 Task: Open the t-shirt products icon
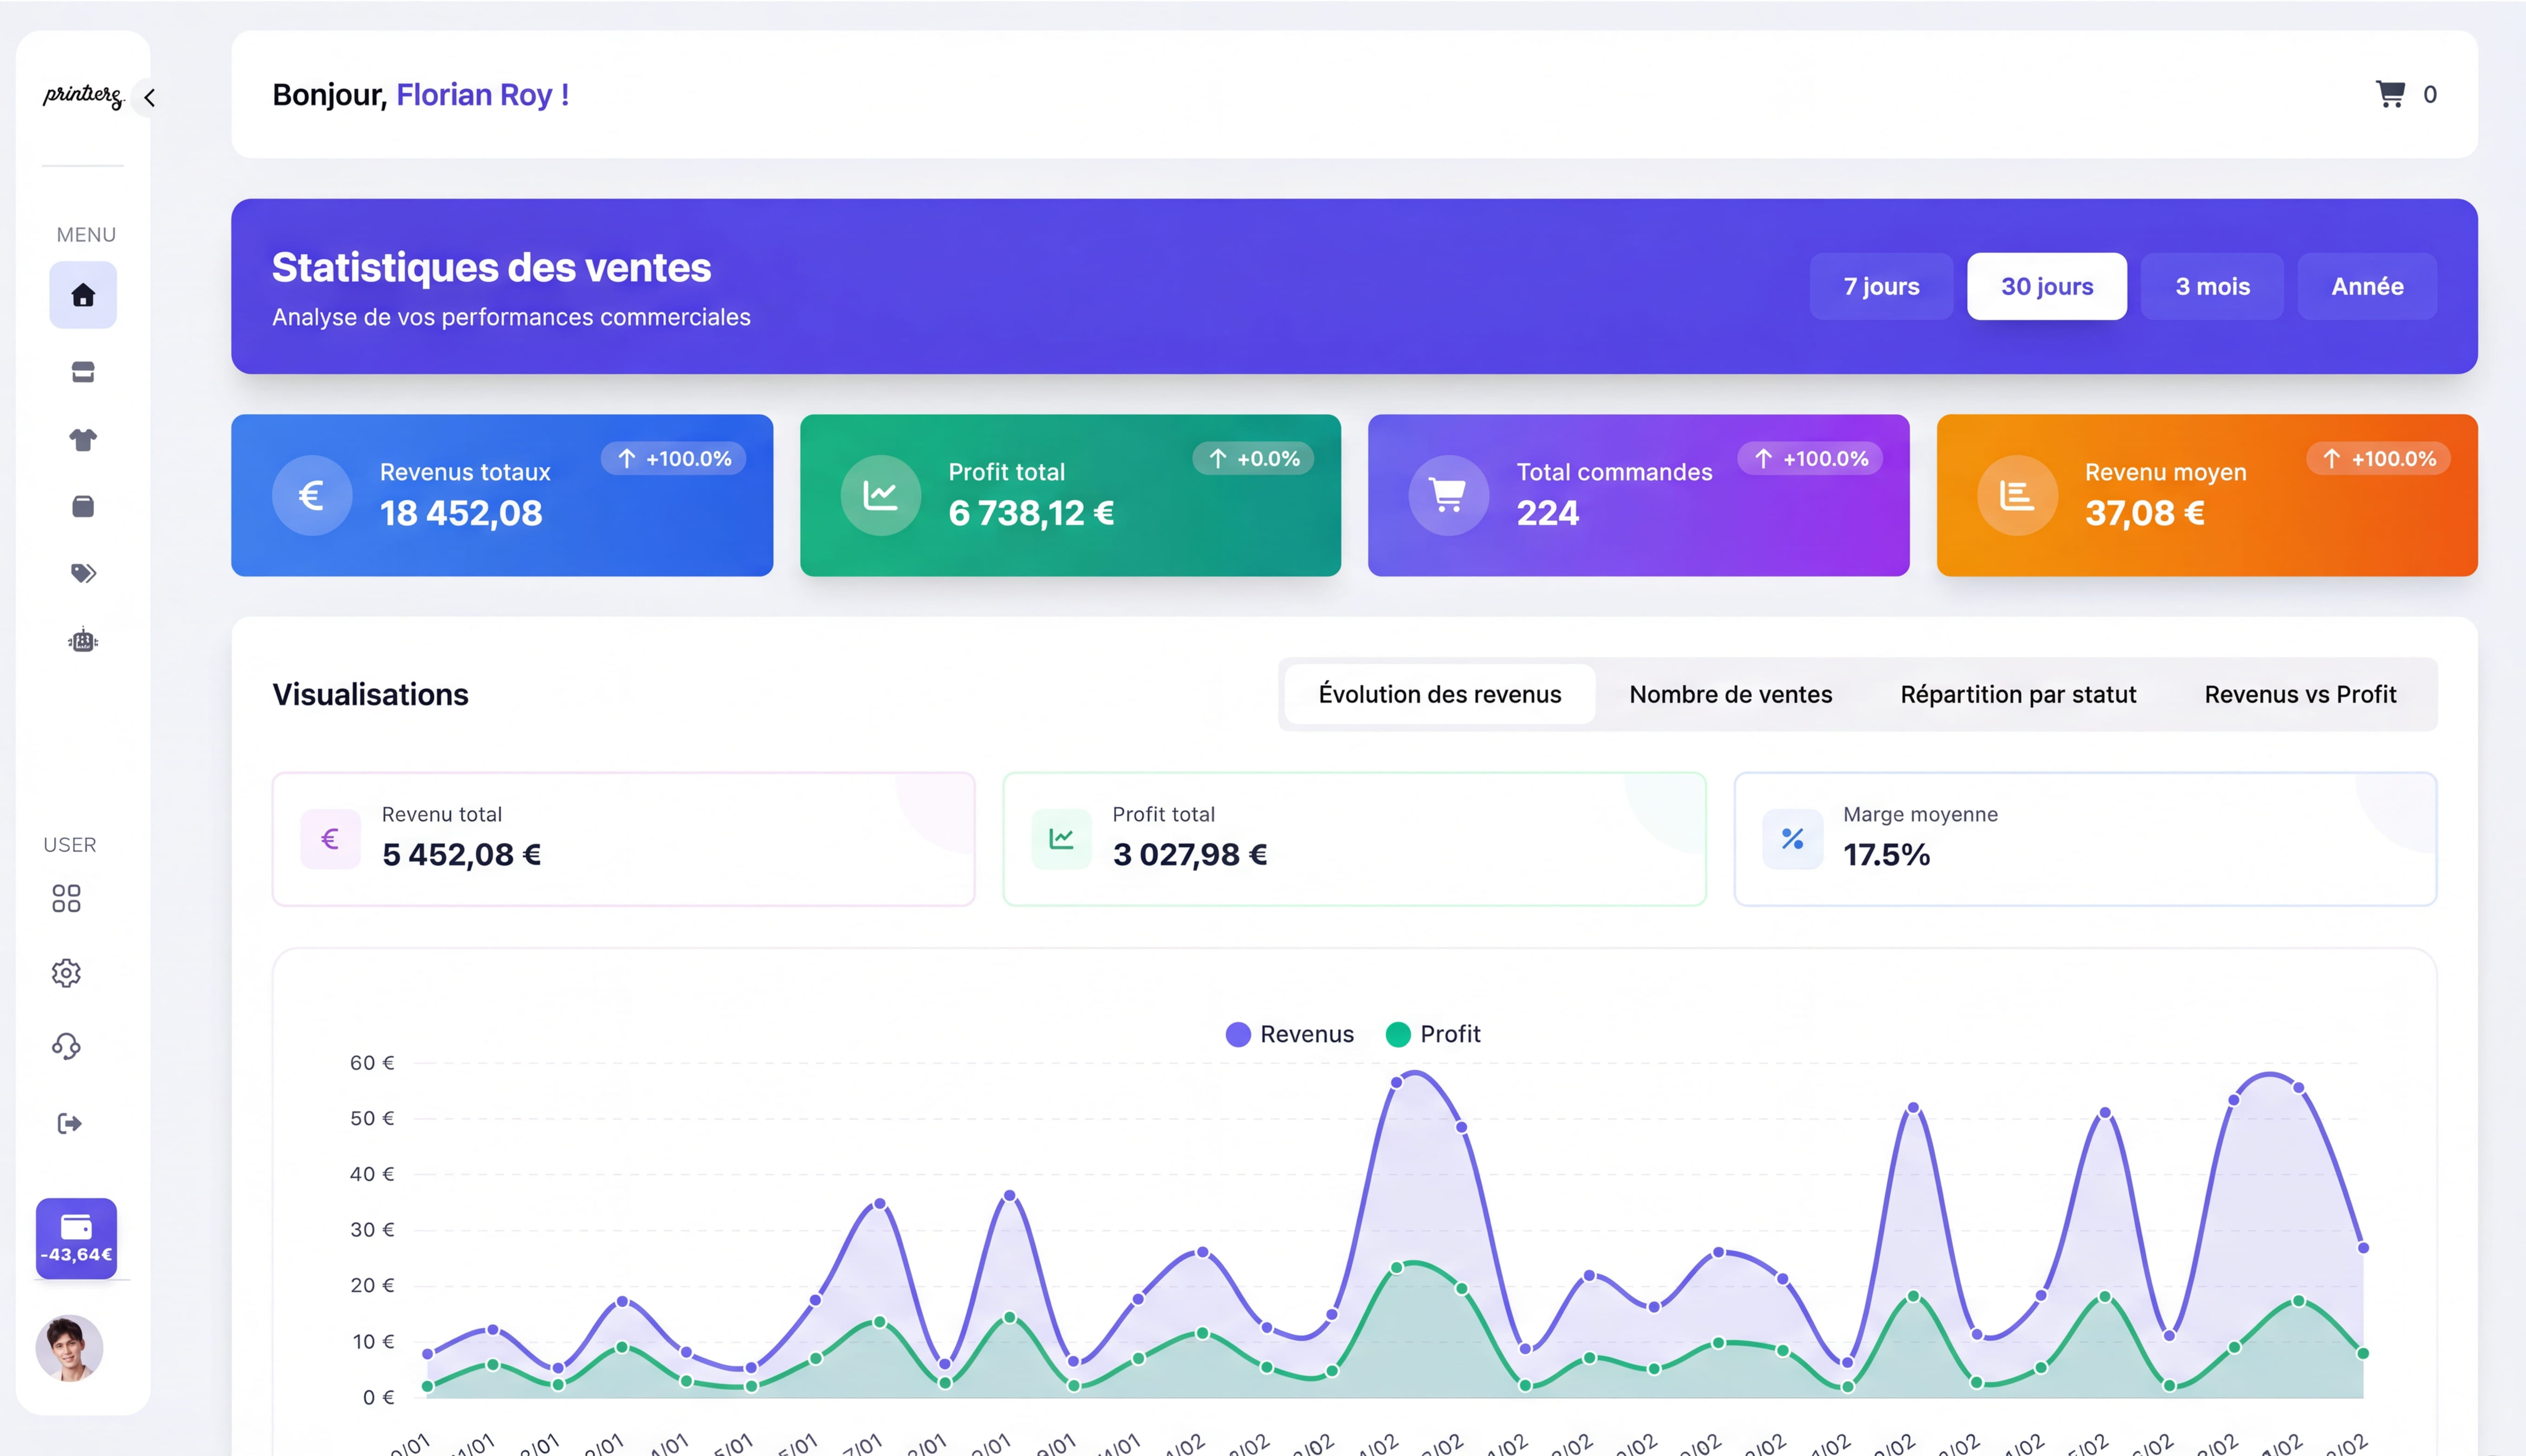pos(83,440)
